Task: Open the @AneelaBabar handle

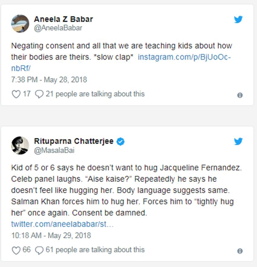Action: tap(58, 28)
